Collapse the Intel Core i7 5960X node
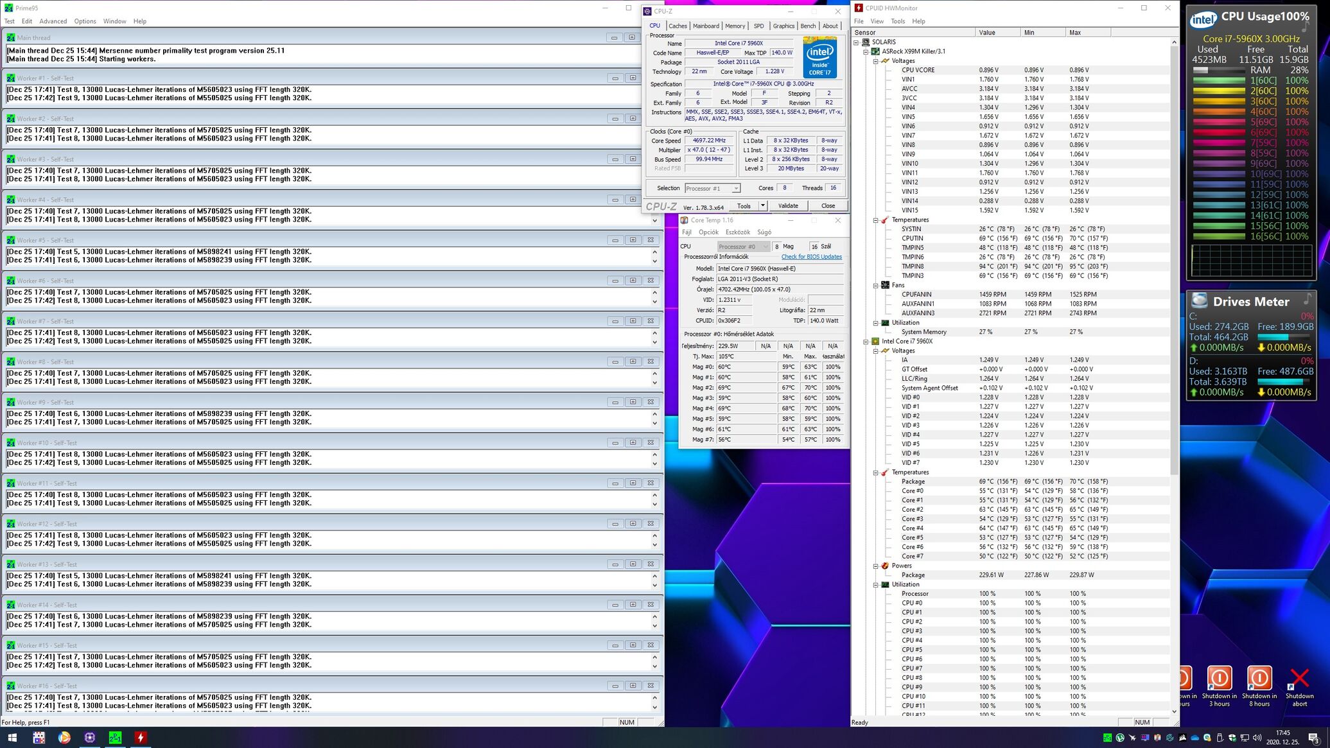The image size is (1330, 748). tap(866, 342)
